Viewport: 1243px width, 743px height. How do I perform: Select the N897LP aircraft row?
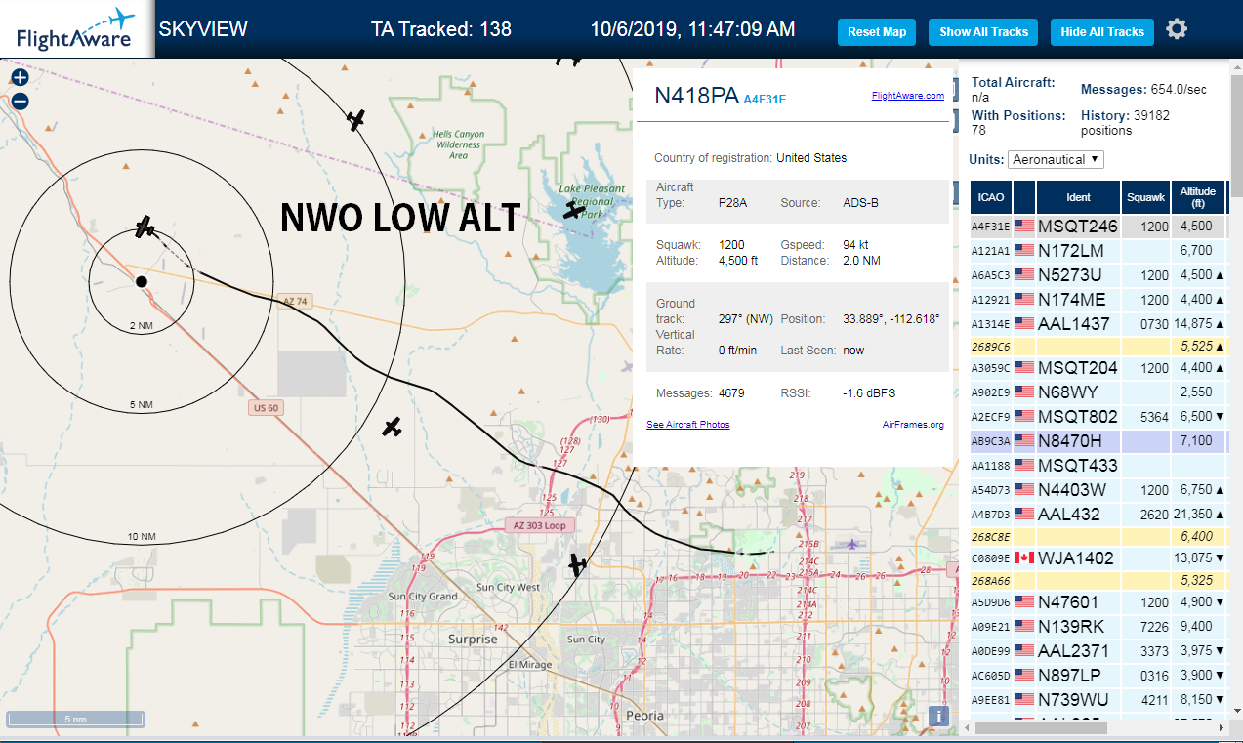(1098, 676)
